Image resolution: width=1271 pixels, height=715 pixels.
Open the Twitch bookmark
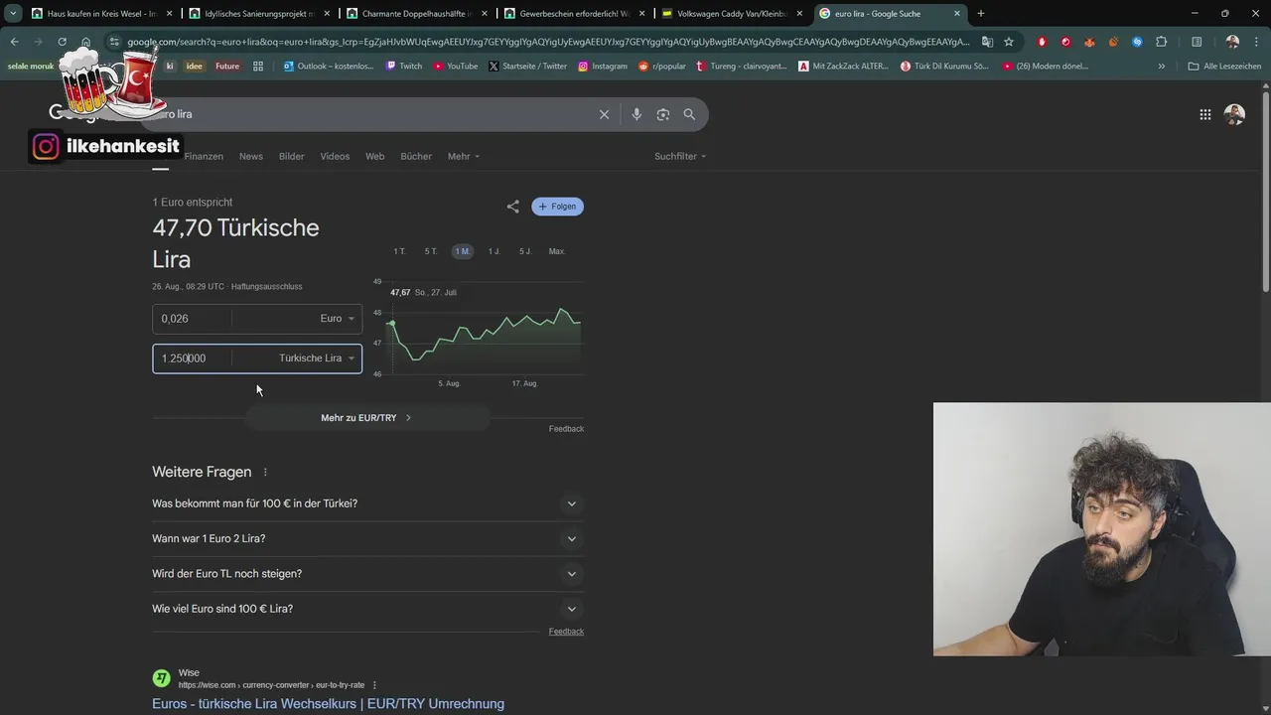pos(403,67)
